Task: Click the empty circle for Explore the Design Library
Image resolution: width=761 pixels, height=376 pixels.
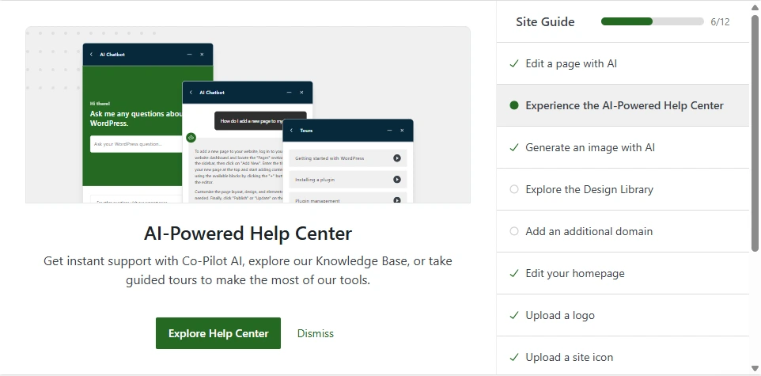Action: click(514, 189)
